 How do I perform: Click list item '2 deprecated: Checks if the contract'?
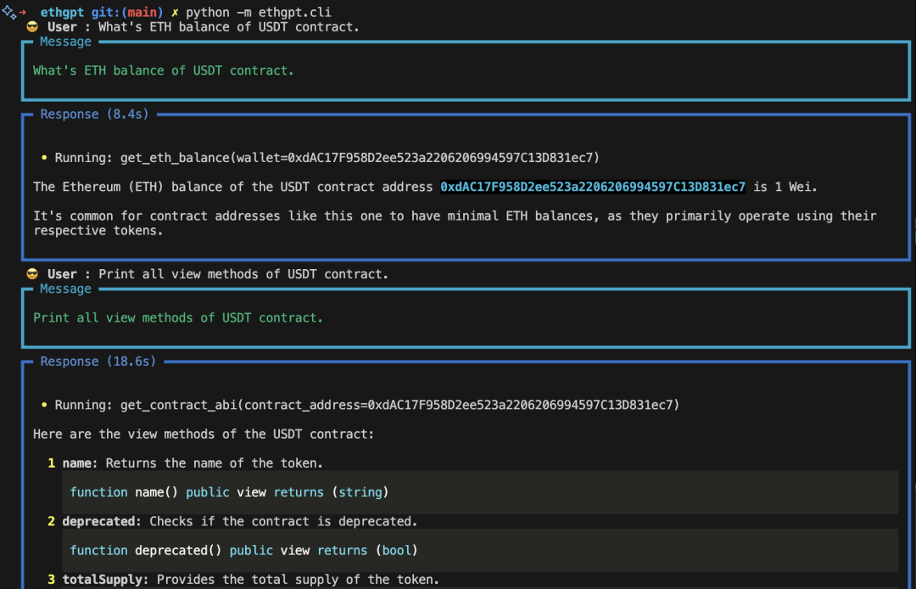232,521
